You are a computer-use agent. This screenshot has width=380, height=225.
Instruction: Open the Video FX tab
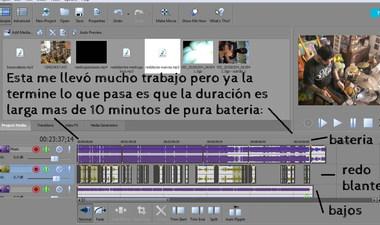72,125
